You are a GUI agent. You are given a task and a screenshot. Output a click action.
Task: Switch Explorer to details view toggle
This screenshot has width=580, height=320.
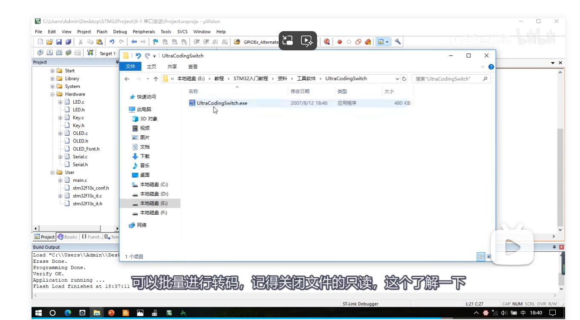(x=481, y=256)
